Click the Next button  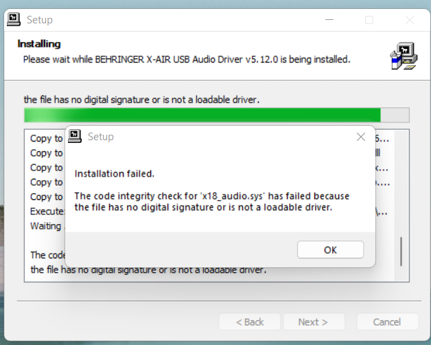[x=314, y=322]
